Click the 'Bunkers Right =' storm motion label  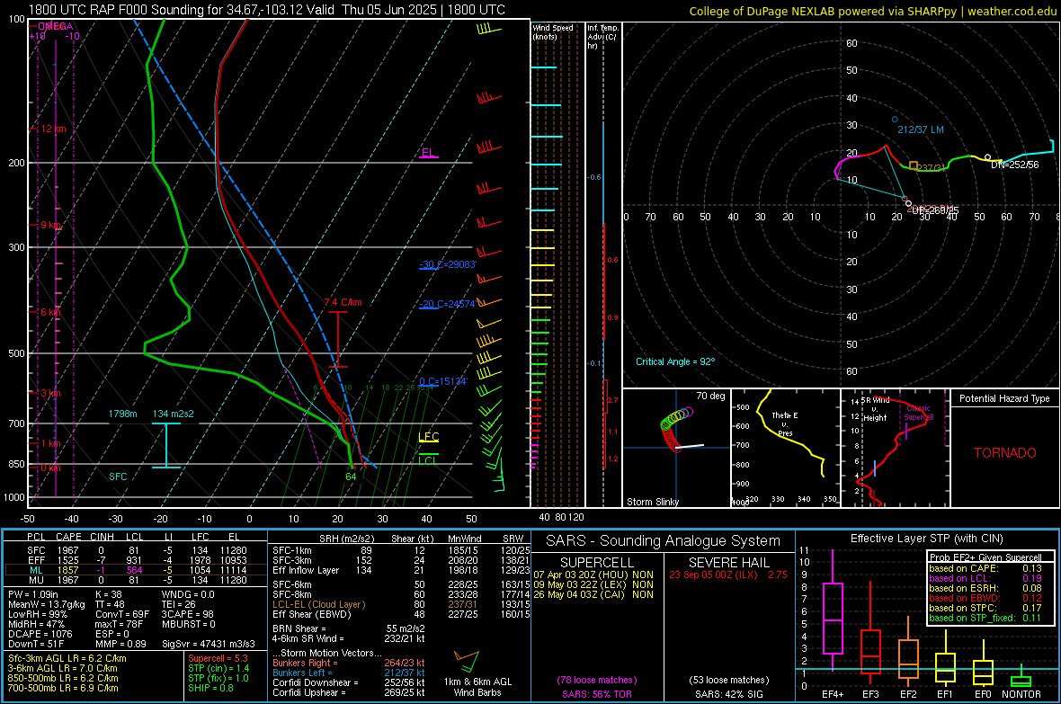tap(305, 663)
